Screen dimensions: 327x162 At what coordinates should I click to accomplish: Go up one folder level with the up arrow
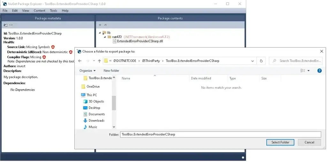(x=99, y=61)
